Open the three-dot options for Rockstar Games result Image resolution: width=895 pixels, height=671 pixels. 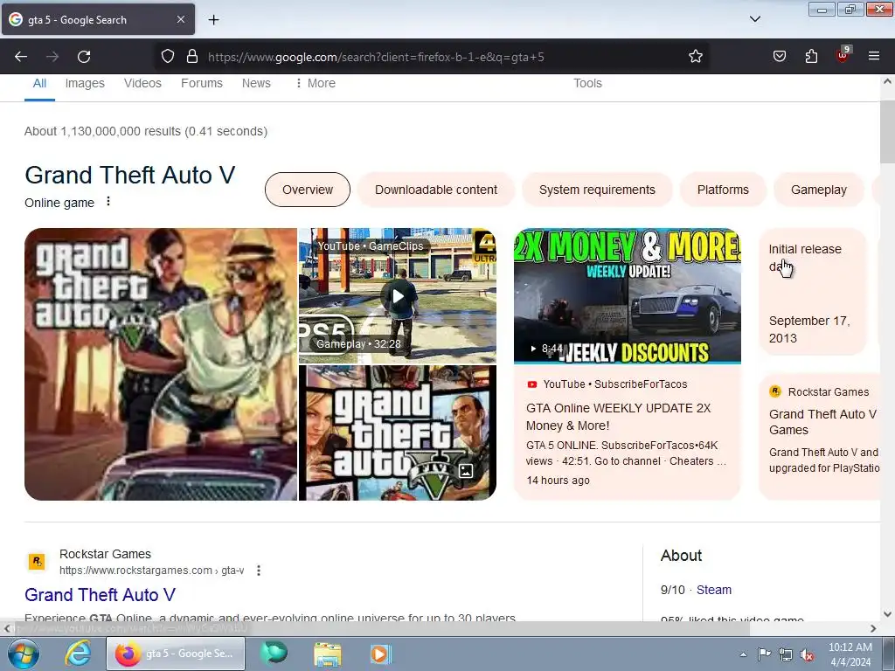[x=259, y=570]
